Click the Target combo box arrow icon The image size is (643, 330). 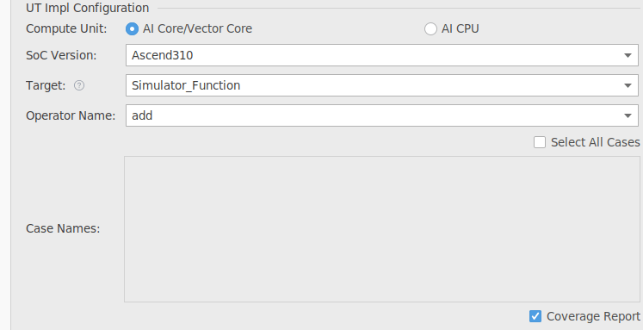(628, 86)
